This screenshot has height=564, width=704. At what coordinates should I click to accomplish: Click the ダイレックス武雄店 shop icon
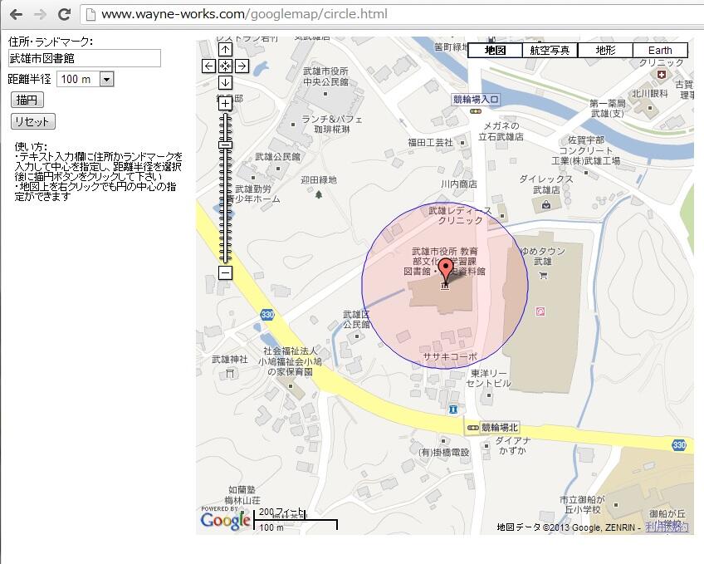pos(546,205)
